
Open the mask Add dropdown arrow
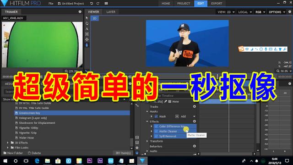tap(194, 116)
